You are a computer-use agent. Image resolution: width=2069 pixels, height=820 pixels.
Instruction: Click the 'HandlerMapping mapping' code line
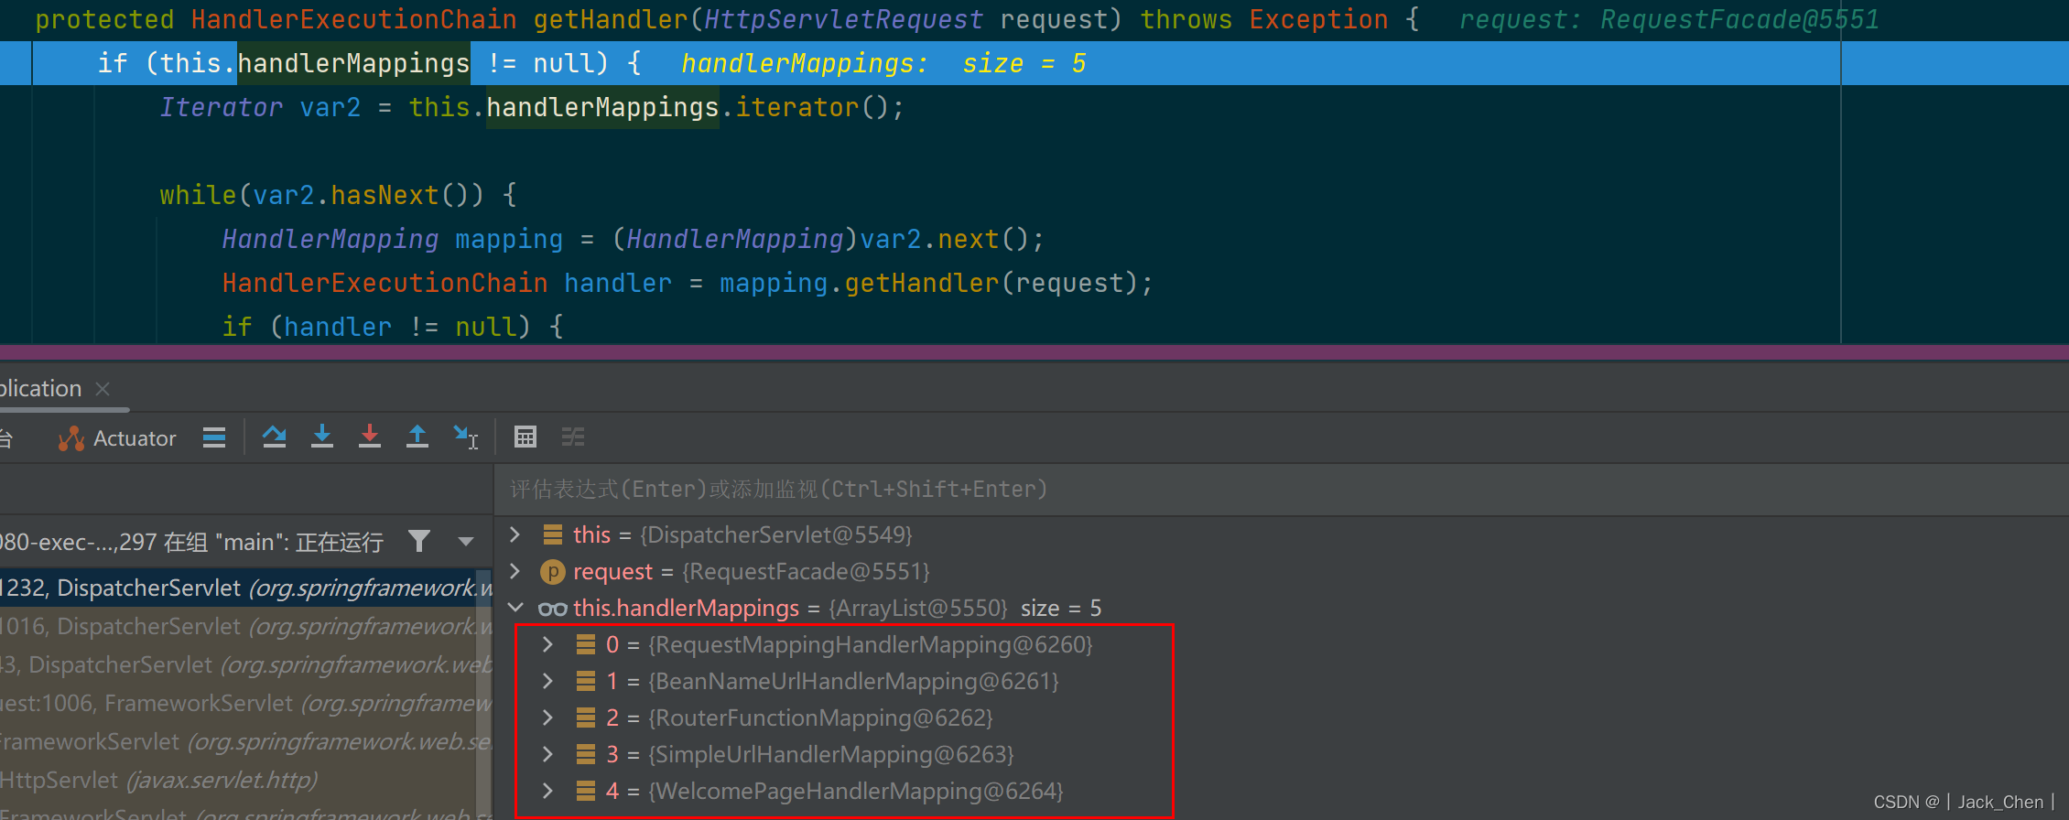tap(633, 239)
